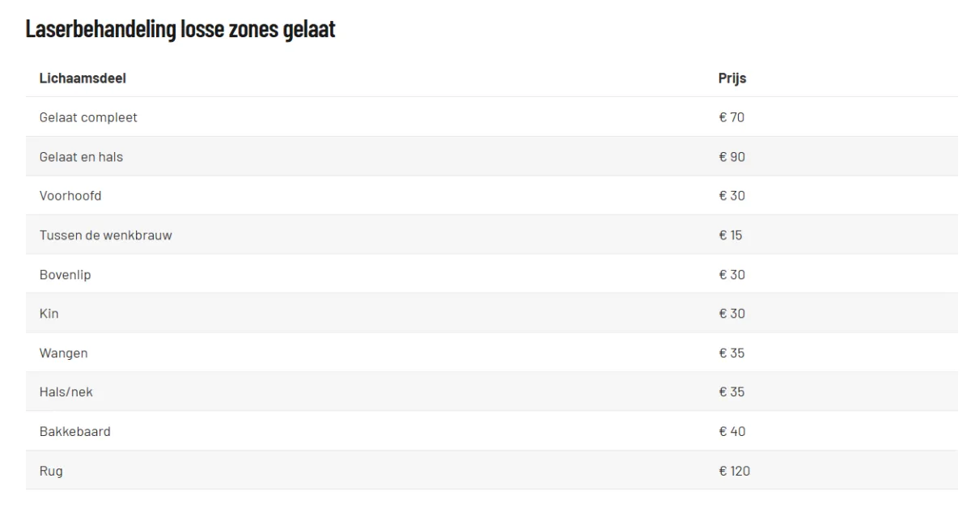This screenshot has height=512, width=971.
Task: Click the price in the Wangen row
Action: click(731, 353)
